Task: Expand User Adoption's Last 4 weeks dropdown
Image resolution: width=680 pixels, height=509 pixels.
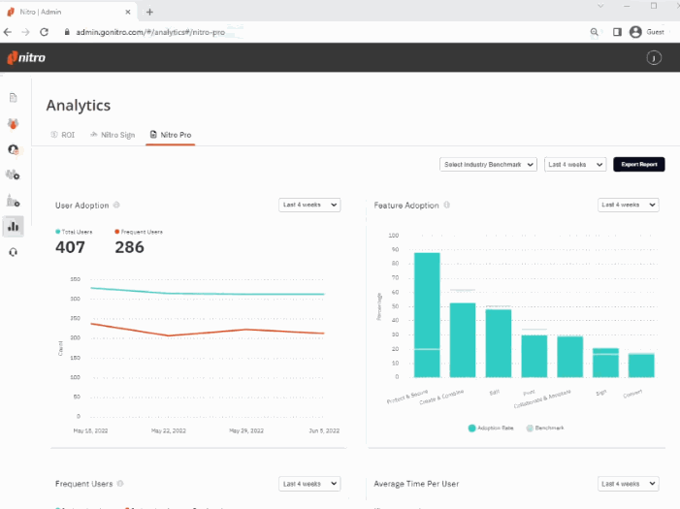Action: pos(309,205)
